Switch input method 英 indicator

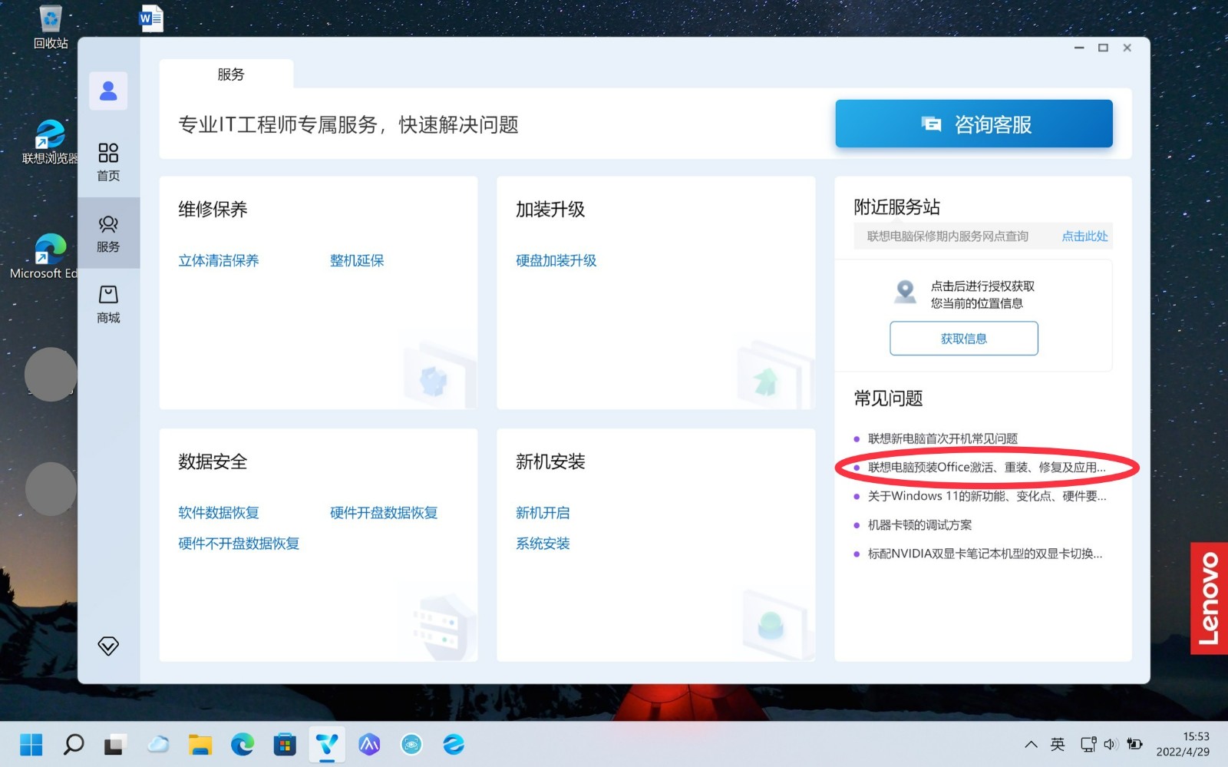tap(1058, 744)
